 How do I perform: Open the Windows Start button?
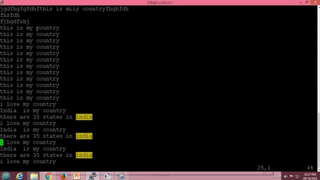click(x=5, y=176)
